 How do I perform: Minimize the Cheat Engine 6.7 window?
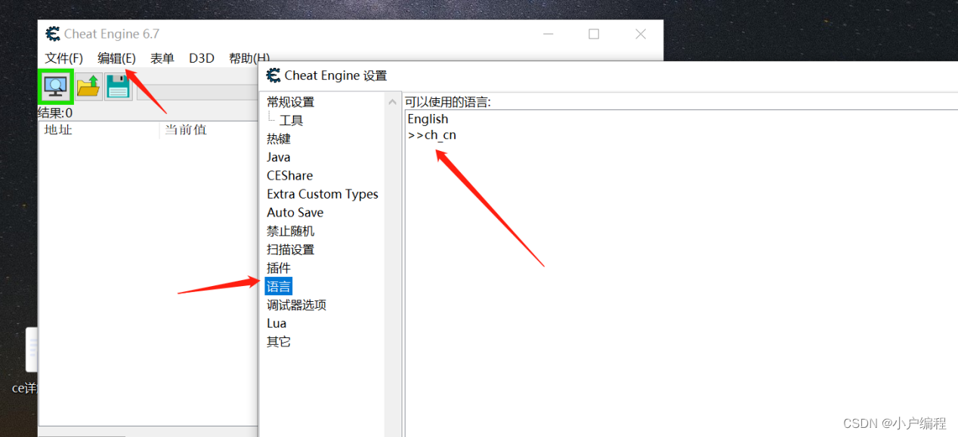point(547,34)
